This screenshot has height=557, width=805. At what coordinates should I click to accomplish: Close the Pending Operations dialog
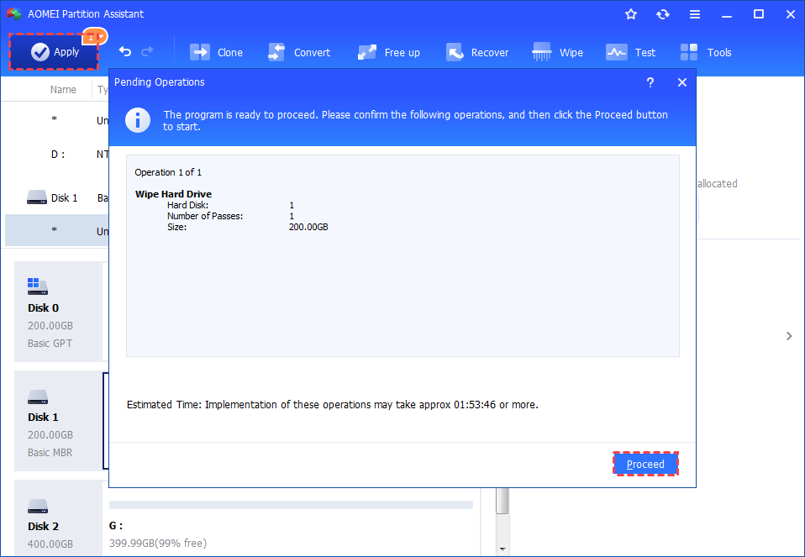coord(681,82)
